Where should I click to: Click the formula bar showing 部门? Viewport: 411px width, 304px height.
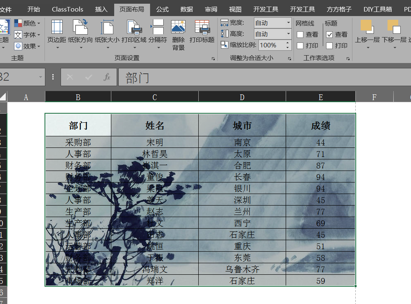(x=265, y=77)
